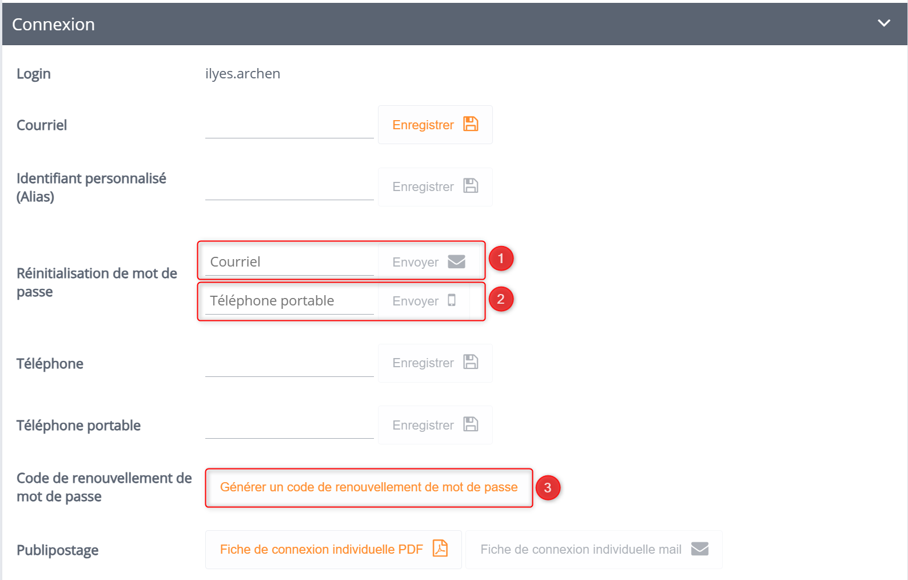The image size is (908, 580).
Task: Click the Connexion header title
Action: coord(53,24)
